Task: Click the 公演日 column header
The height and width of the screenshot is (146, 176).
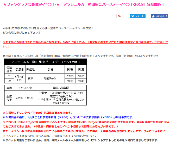Action: (20, 69)
